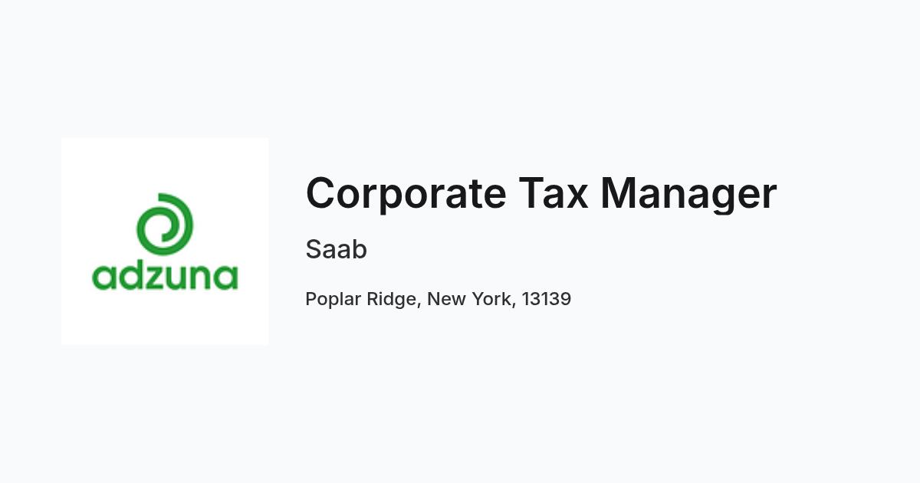Click the green Adzuna swirl icon
The height and width of the screenshot is (483, 920).
click(164, 222)
